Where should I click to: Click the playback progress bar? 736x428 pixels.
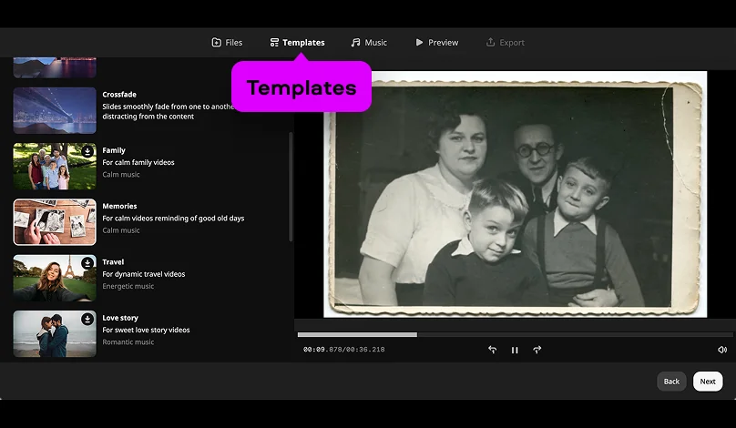coord(515,334)
